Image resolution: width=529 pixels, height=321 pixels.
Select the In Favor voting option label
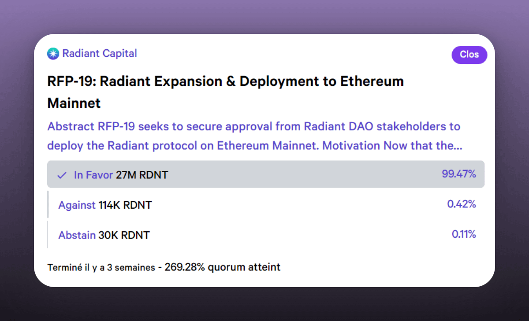coord(93,175)
